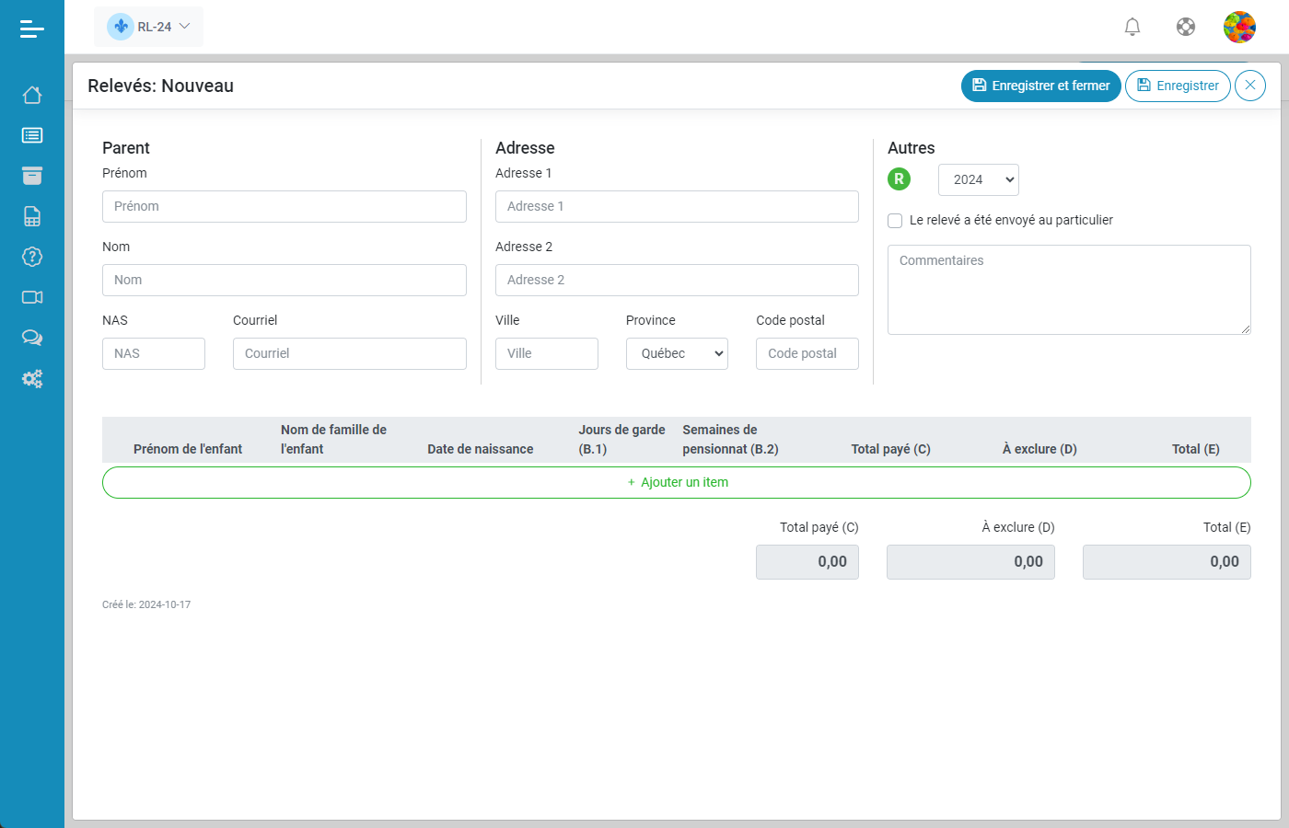The height and width of the screenshot is (828, 1289).
Task: Click the hamburger menu icon
Action: (32, 29)
